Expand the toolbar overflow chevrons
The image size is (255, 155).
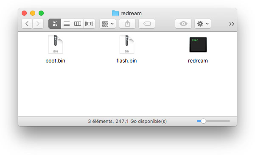point(232,24)
